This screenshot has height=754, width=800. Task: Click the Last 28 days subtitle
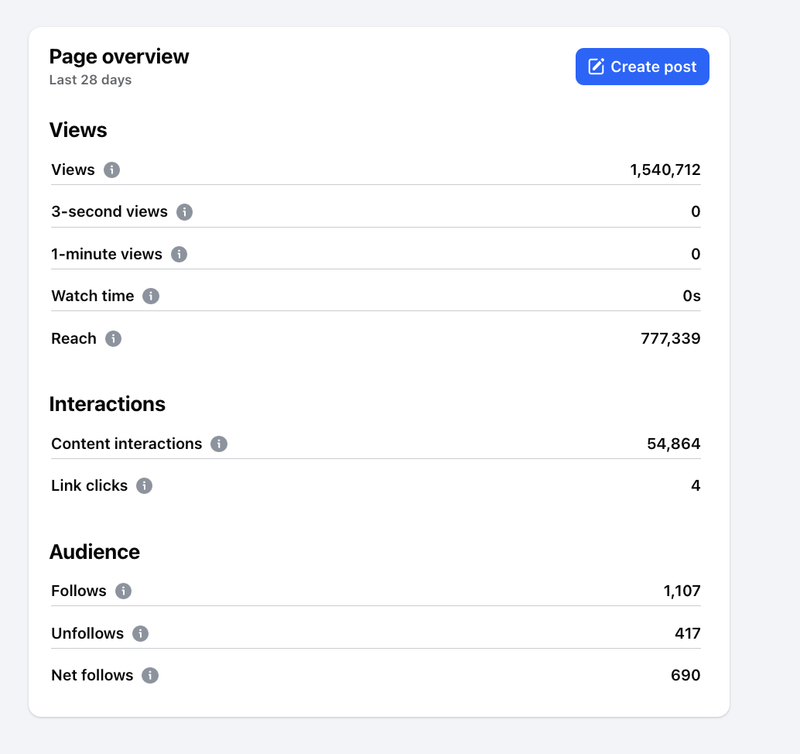click(x=91, y=81)
